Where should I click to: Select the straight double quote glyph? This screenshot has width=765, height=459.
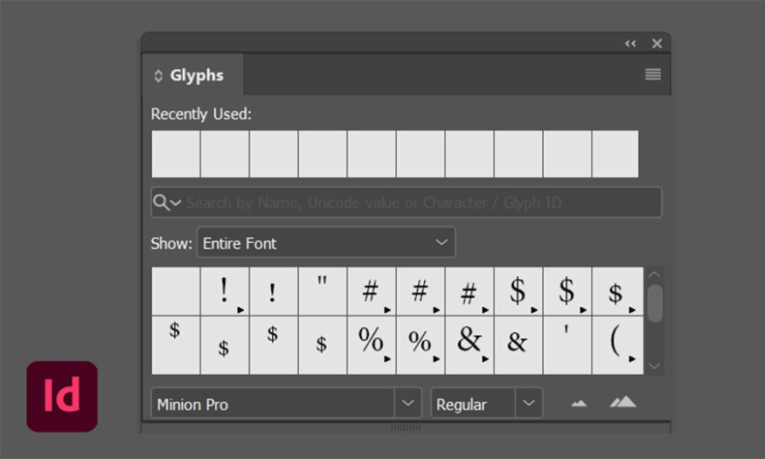pos(323,291)
